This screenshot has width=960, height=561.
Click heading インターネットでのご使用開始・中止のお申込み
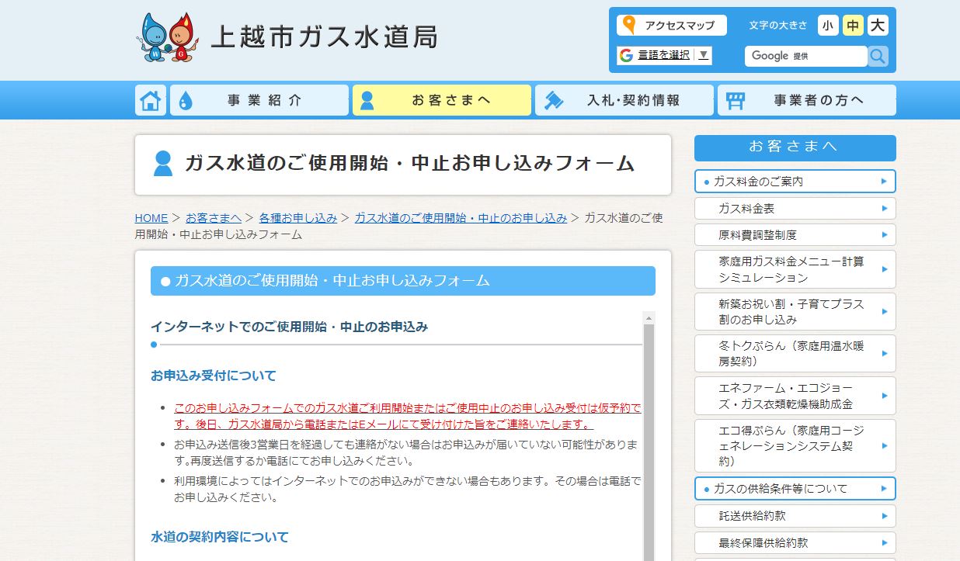point(290,327)
